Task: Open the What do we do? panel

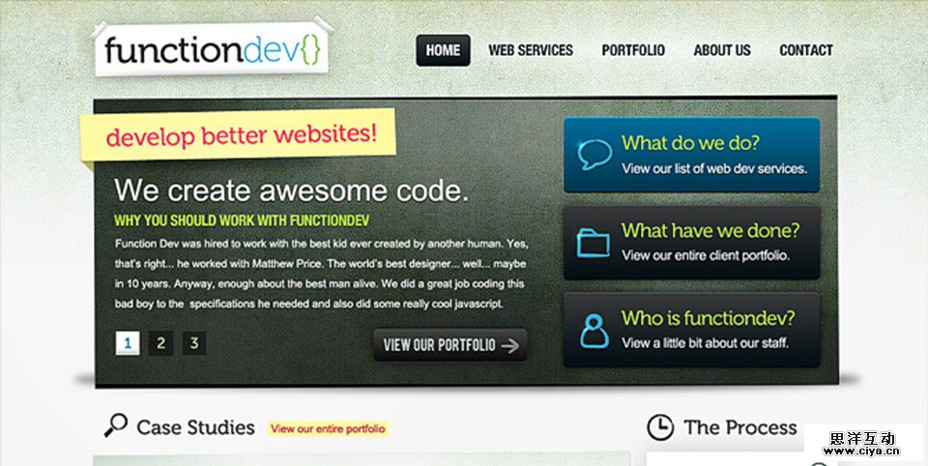Action: tap(691, 155)
